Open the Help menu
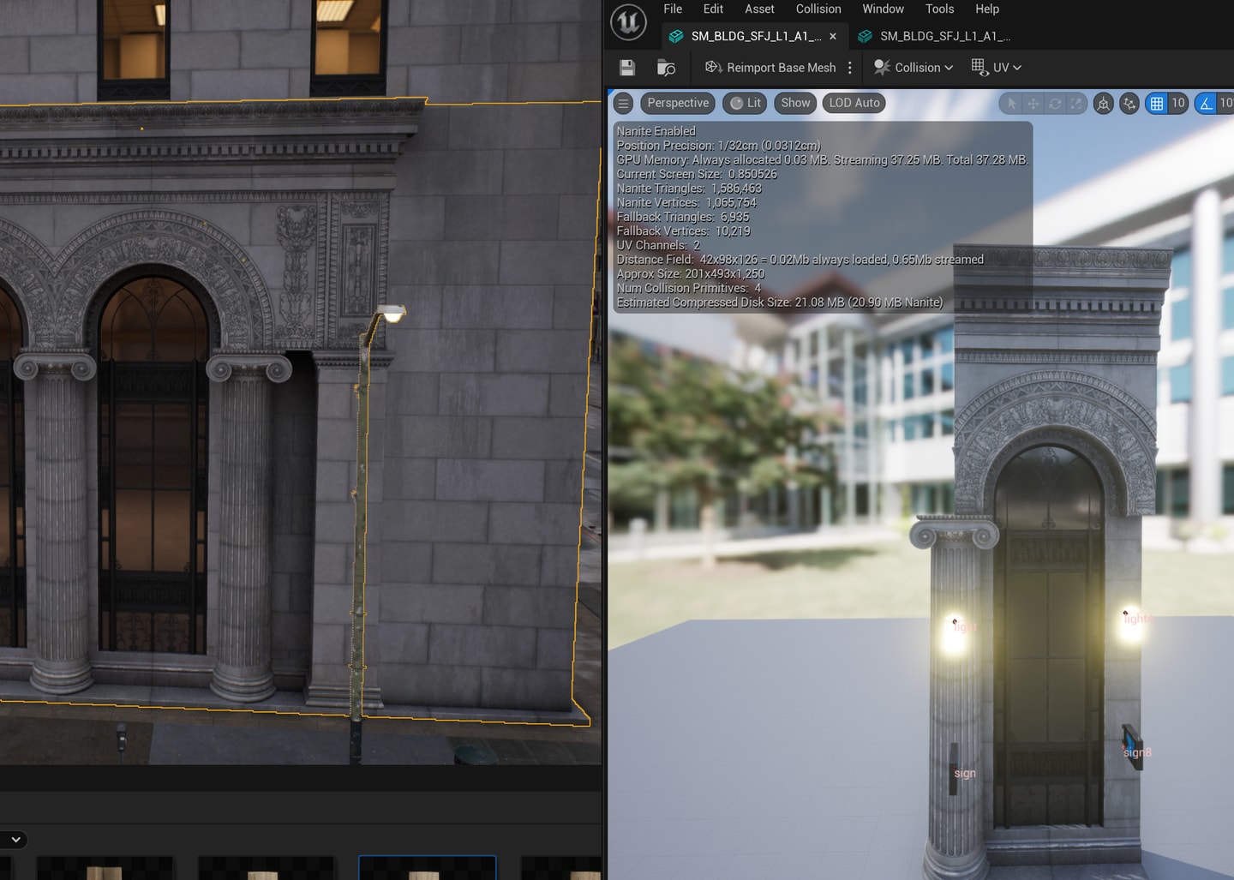 [987, 9]
